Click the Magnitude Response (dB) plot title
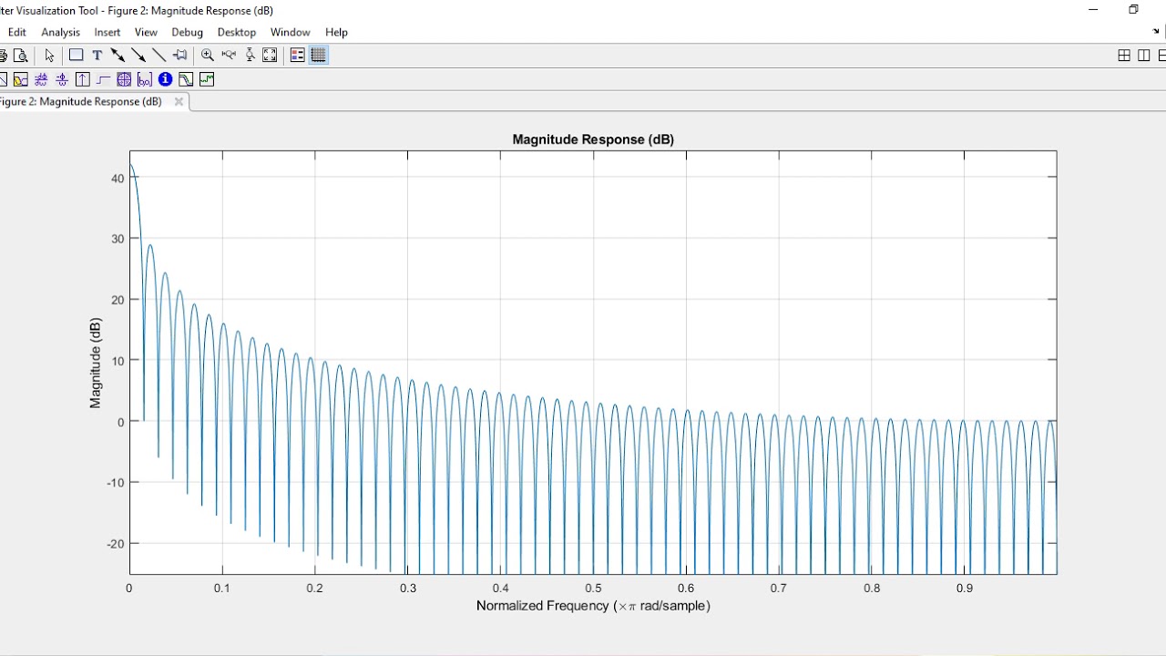 pyautogui.click(x=593, y=139)
